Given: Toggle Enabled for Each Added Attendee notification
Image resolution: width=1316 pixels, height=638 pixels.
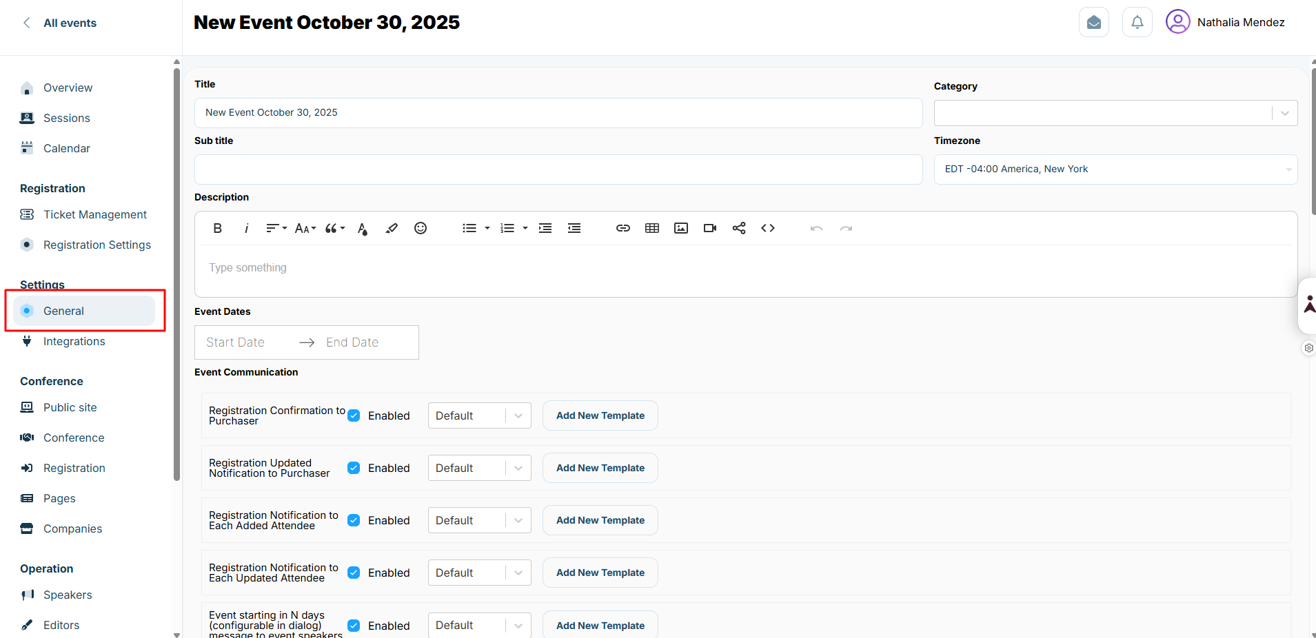Looking at the screenshot, I should tap(354, 520).
